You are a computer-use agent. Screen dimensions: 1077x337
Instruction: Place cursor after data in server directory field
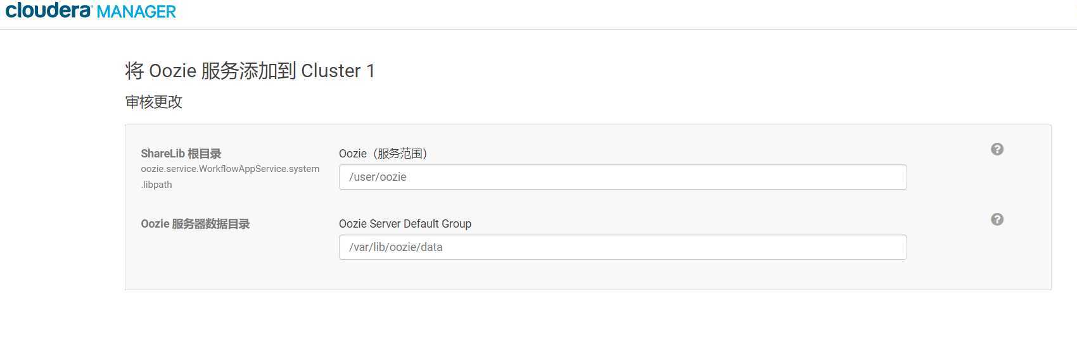(443, 247)
